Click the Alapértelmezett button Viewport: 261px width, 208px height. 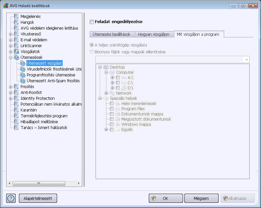(x=38, y=198)
